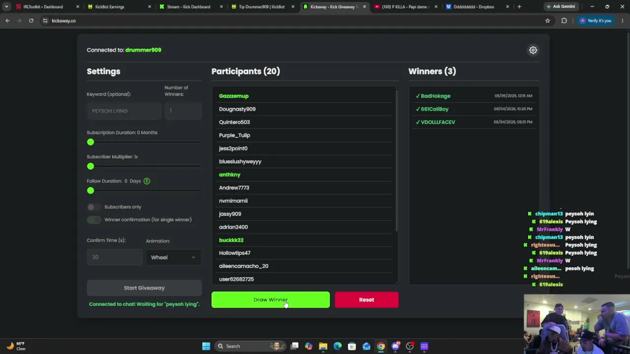Launch Copilot from the taskbar

[309, 346]
